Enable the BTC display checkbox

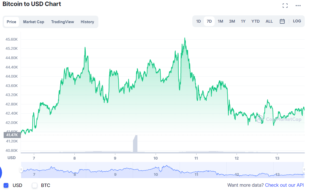point(34,185)
